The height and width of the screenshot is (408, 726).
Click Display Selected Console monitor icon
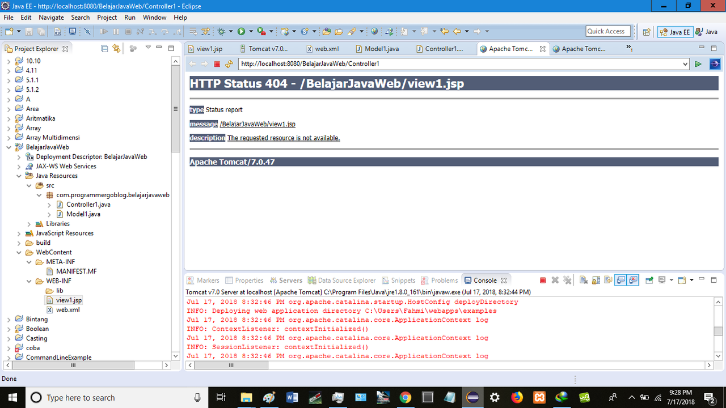click(662, 280)
